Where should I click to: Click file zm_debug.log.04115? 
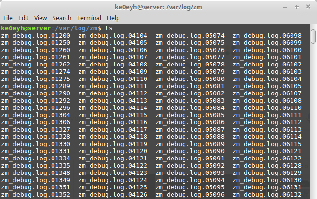[113, 115]
